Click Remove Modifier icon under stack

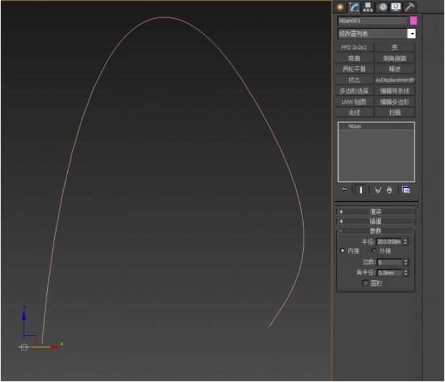(390, 190)
